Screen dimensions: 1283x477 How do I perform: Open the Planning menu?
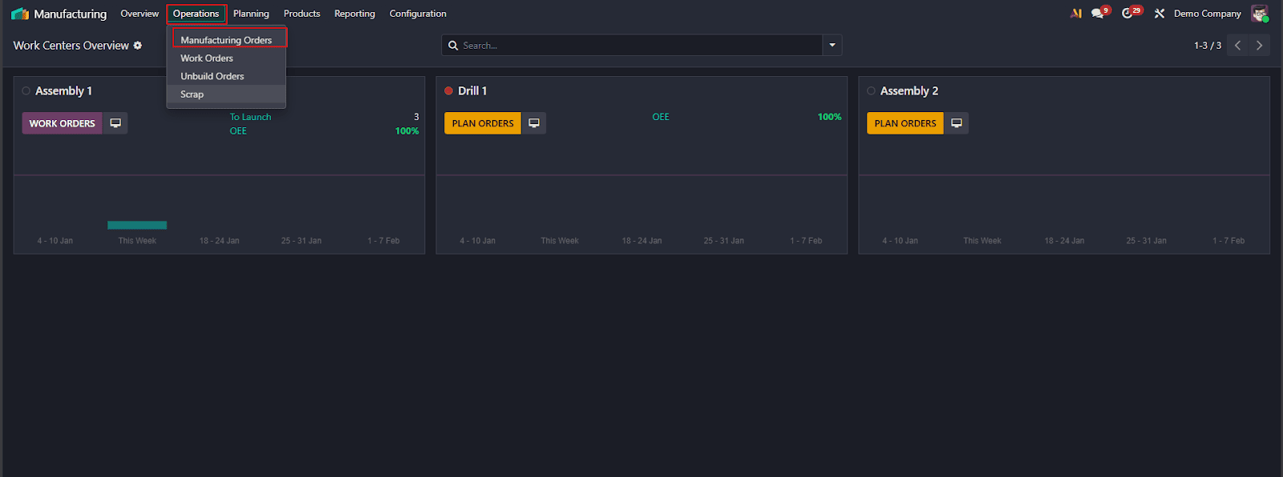click(x=251, y=14)
